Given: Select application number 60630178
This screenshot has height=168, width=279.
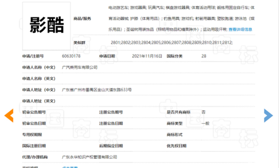Looking at the screenshot, I should point(71,56).
